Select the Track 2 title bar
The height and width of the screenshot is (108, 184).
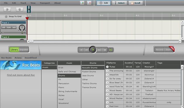coord(13,37)
